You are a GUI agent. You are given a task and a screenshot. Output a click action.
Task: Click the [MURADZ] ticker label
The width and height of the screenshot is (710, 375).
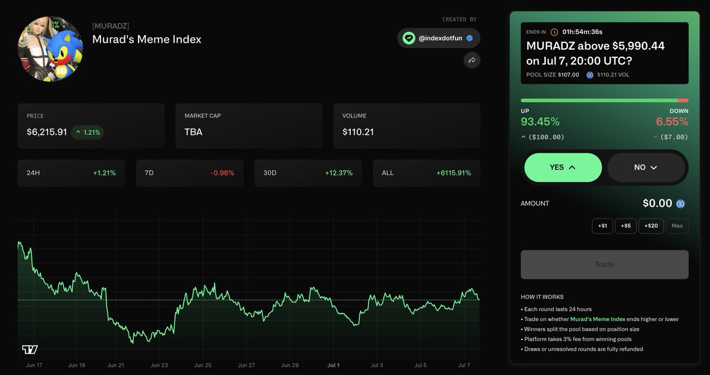pos(111,26)
